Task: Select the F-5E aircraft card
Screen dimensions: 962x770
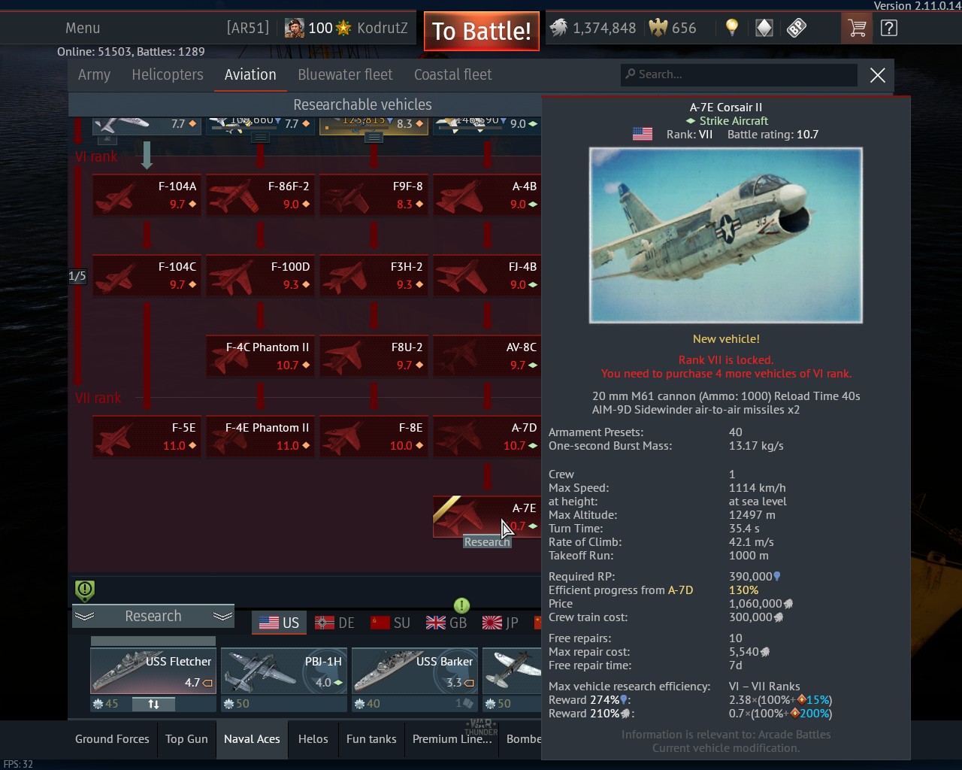Action: [x=147, y=437]
